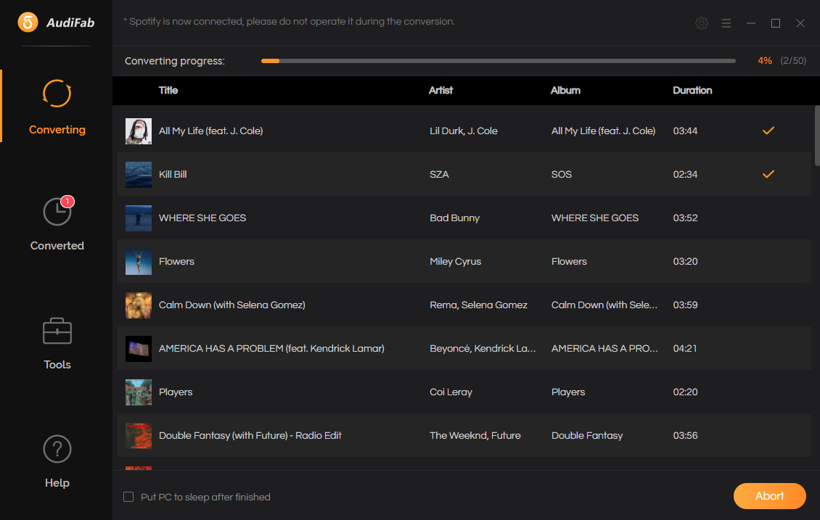Select the 'Kill Bill' song title
Image resolution: width=820 pixels, height=520 pixels.
click(x=173, y=174)
